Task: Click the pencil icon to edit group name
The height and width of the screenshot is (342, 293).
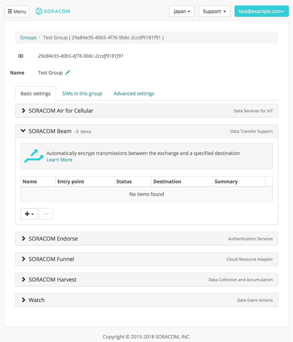Action: [68, 72]
